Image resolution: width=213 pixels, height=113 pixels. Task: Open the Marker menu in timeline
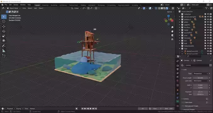click(x=32, y=109)
